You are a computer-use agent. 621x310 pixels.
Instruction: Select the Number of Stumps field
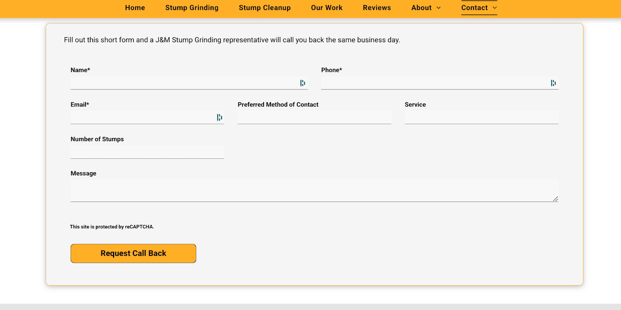(147, 152)
